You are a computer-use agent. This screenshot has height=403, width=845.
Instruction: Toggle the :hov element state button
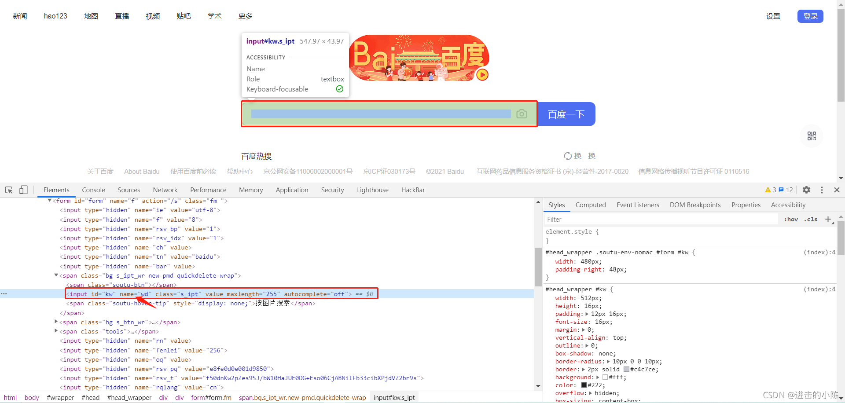(x=791, y=219)
